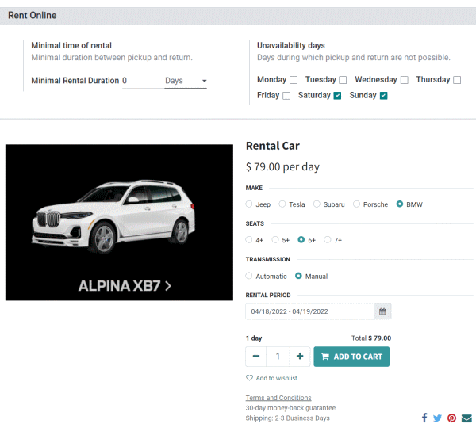The width and height of the screenshot is (476, 435).
Task: Click the Minimal time of rental heading
Action: pos(71,45)
